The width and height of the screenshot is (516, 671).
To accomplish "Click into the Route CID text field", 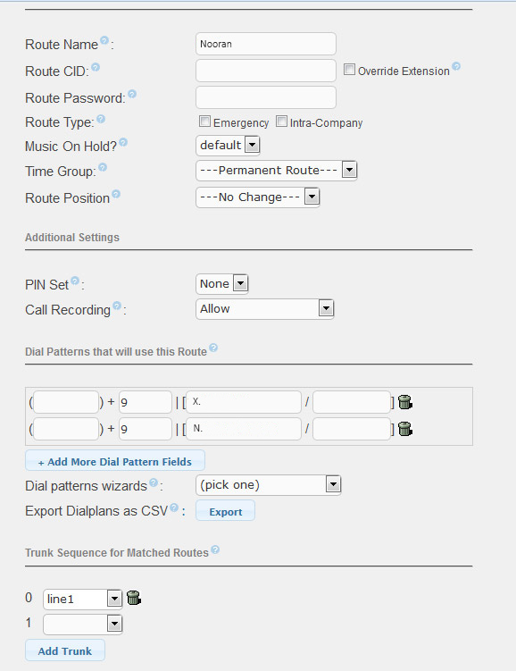I will (266, 71).
